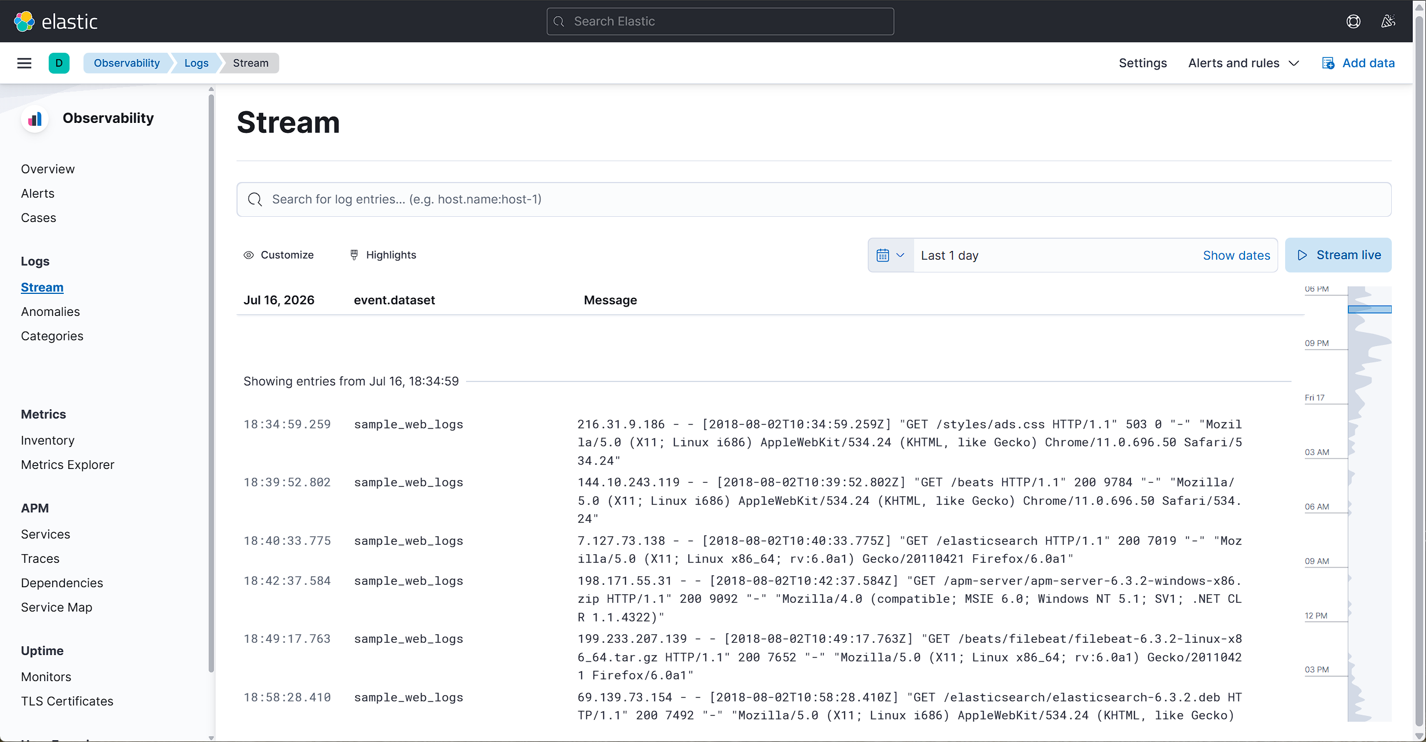Click the 18:40:33.775 log entry timestamp
This screenshot has width=1426, height=742.
click(287, 541)
